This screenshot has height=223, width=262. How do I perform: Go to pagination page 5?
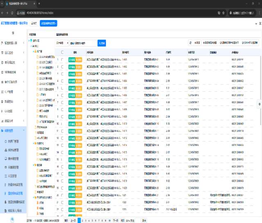92,221
